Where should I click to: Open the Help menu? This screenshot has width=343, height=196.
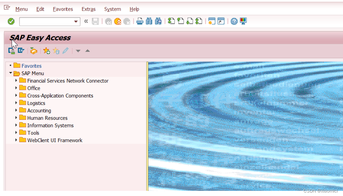pos(134,9)
